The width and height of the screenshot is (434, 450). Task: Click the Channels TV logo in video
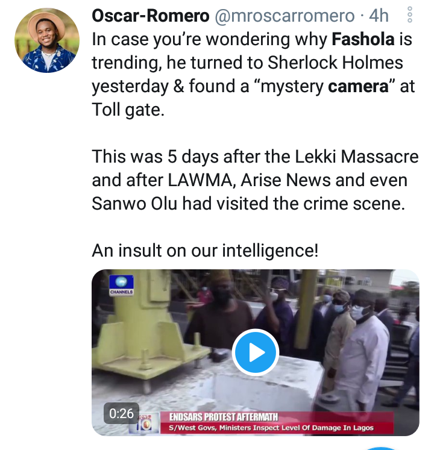[x=121, y=285]
